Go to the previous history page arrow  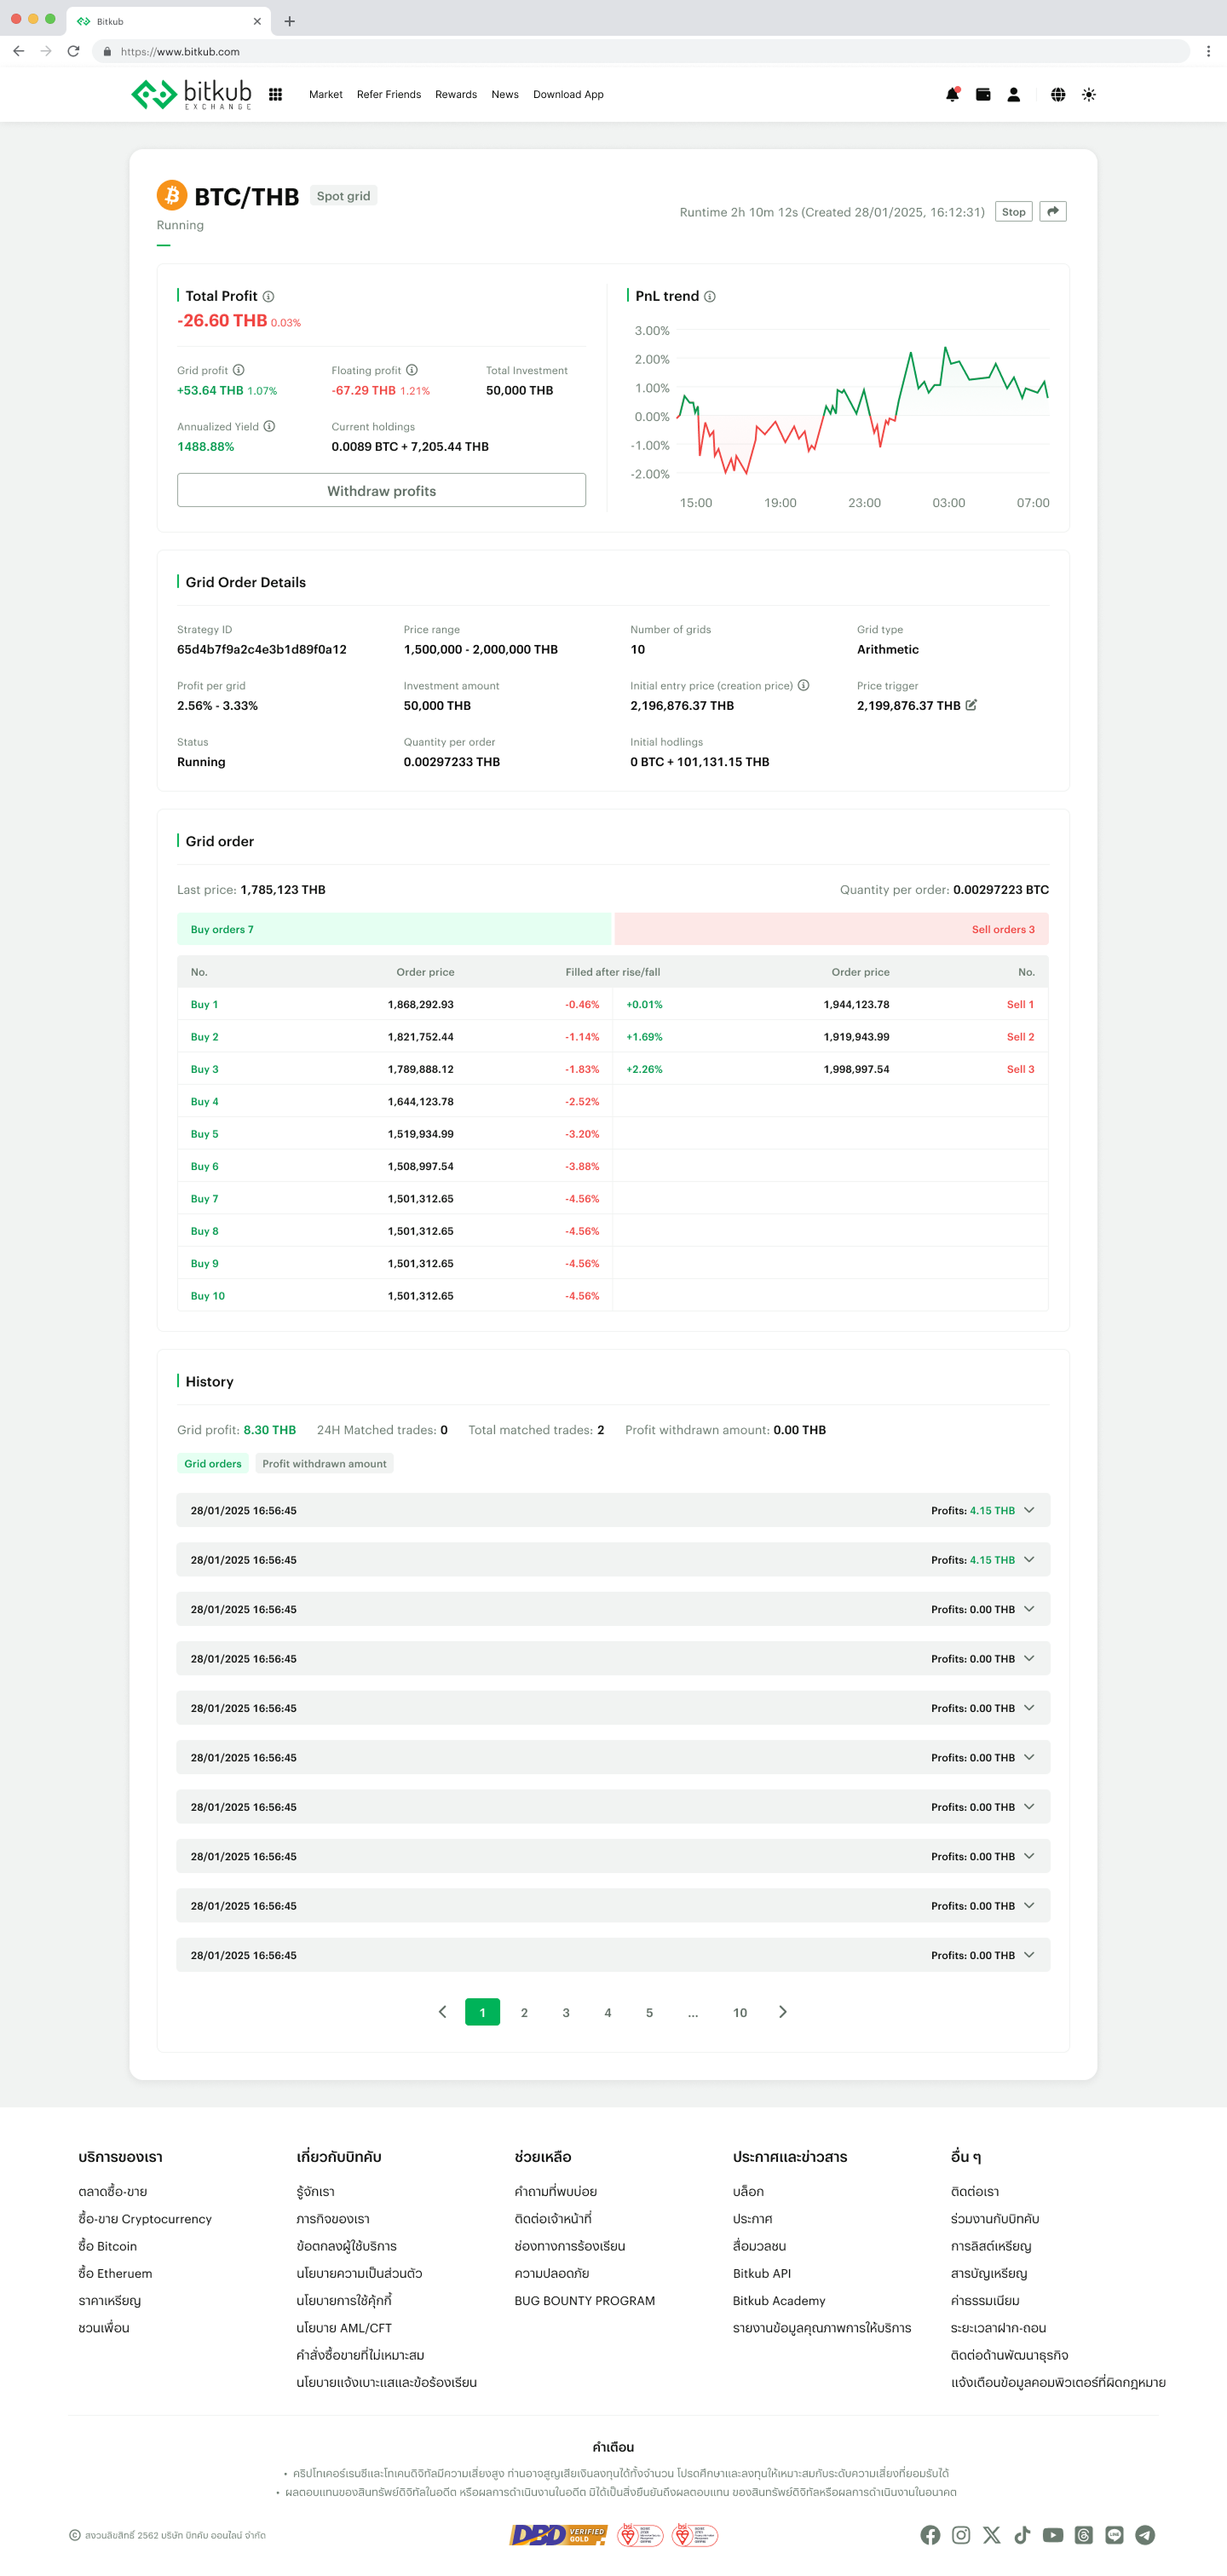point(442,2012)
